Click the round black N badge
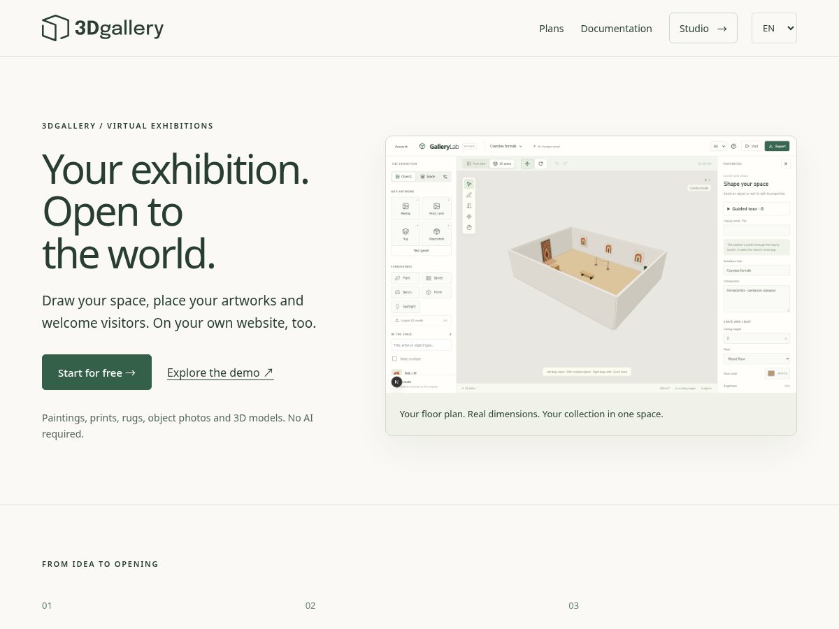This screenshot has width=839, height=629. [396, 382]
